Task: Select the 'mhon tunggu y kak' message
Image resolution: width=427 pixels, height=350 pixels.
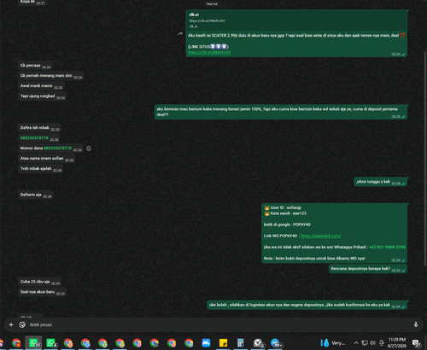Action: 381,182
